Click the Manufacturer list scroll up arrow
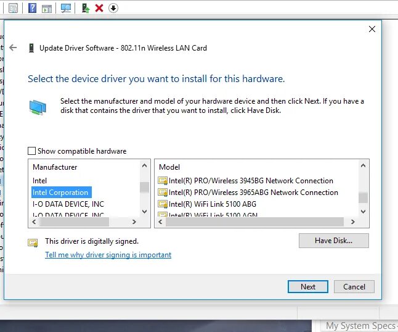The height and width of the screenshot is (332, 398). [x=144, y=166]
